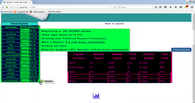Go back using the back arrow
Screen dimensions: 195x103
pyautogui.click(x=3, y=7)
